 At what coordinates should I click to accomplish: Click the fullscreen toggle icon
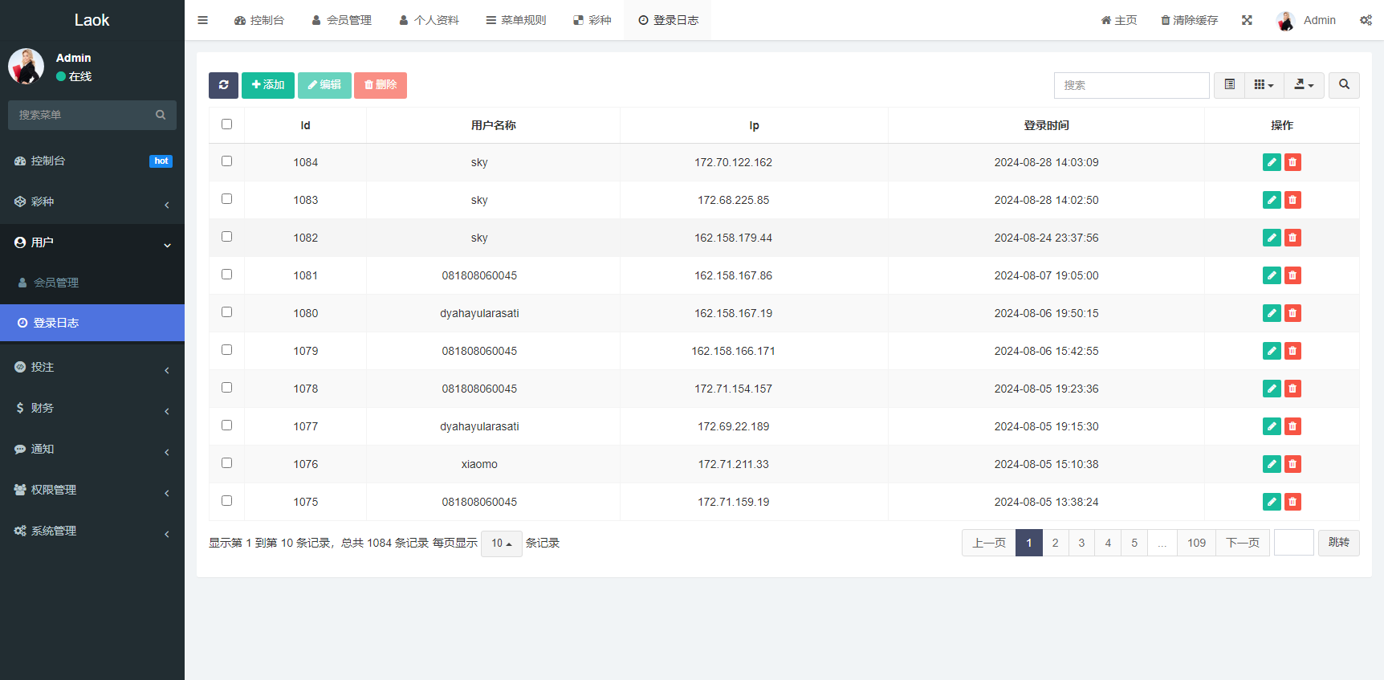[1247, 20]
